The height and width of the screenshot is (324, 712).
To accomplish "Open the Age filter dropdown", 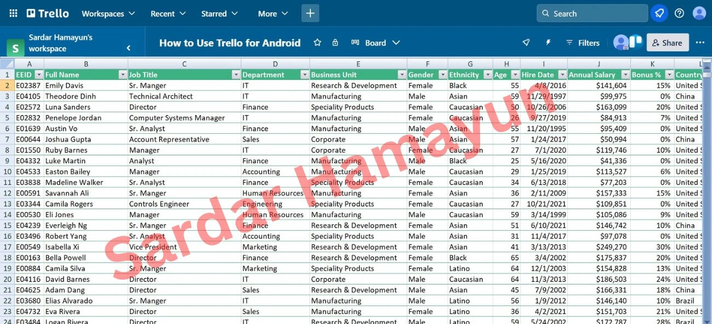I will [515, 75].
